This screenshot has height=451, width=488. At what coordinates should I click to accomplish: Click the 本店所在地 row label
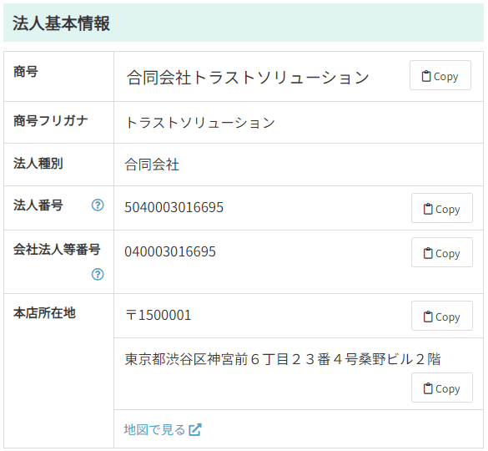pos(44,312)
